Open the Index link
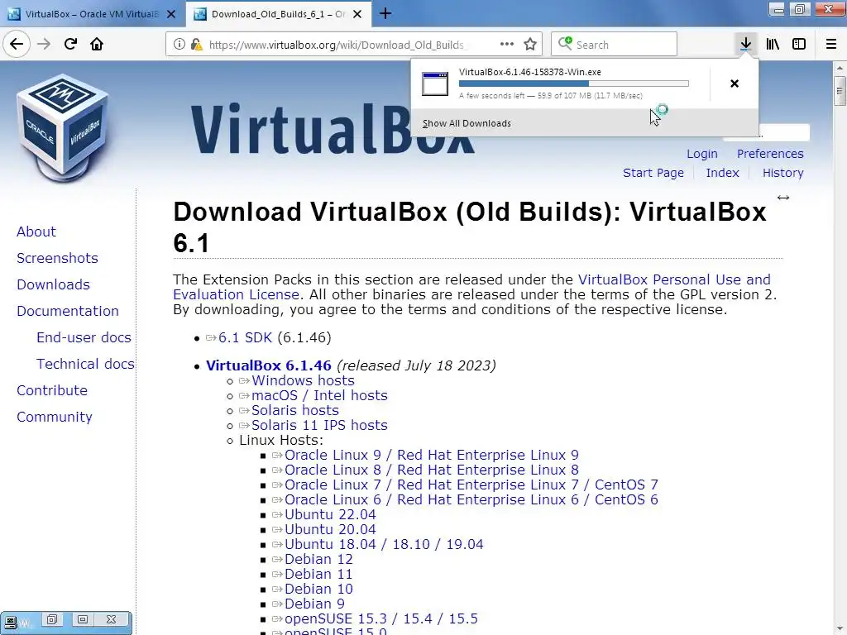The height and width of the screenshot is (635, 847). click(x=722, y=173)
